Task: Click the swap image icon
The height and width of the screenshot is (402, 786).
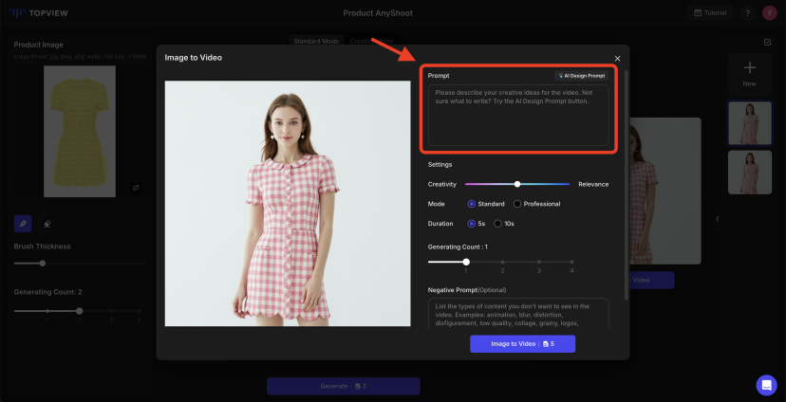Action: click(x=136, y=187)
